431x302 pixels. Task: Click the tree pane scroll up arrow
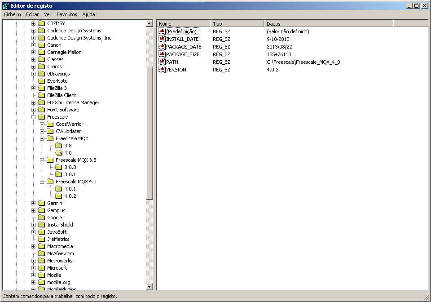point(149,23)
